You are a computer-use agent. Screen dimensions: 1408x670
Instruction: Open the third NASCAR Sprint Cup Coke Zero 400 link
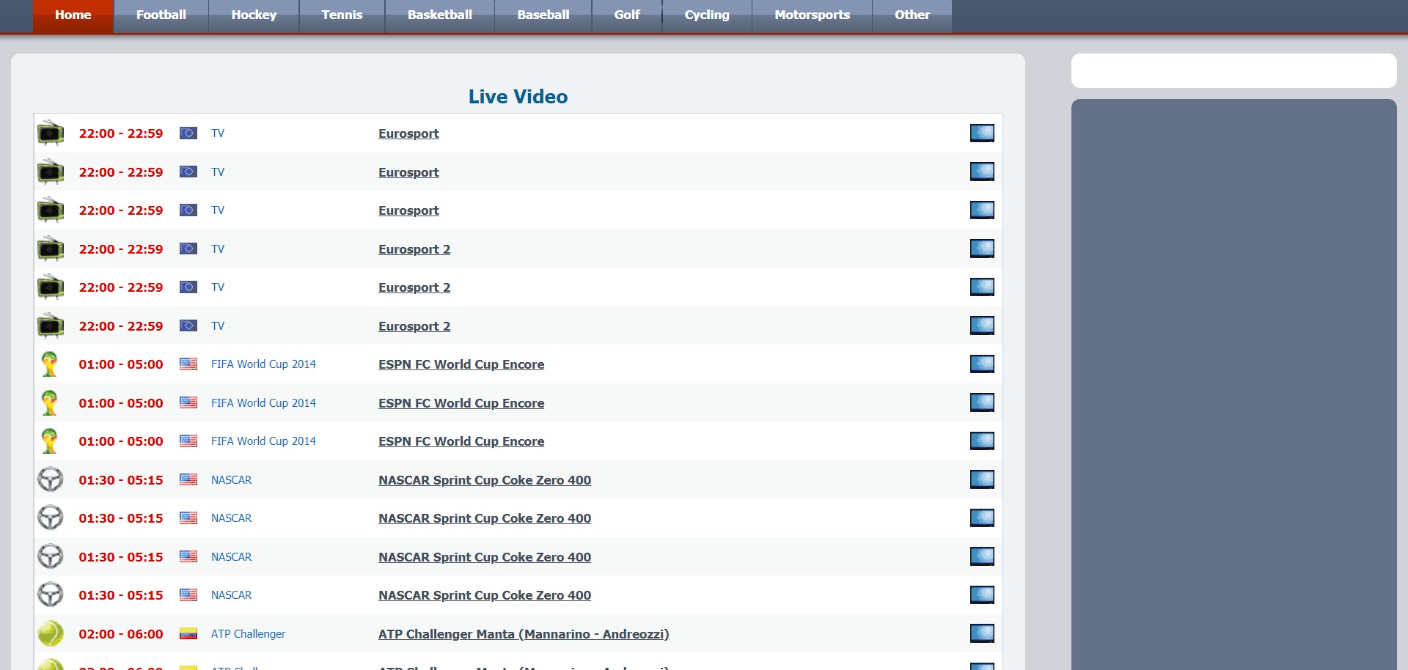pyautogui.click(x=485, y=557)
